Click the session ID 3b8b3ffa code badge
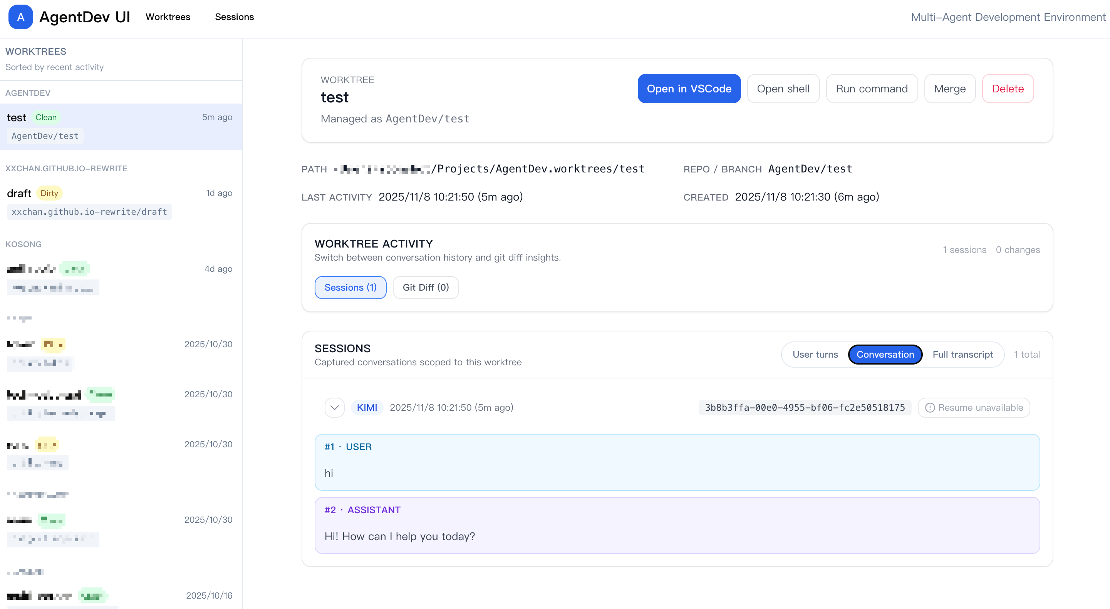This screenshot has width=1110, height=609. (804, 407)
